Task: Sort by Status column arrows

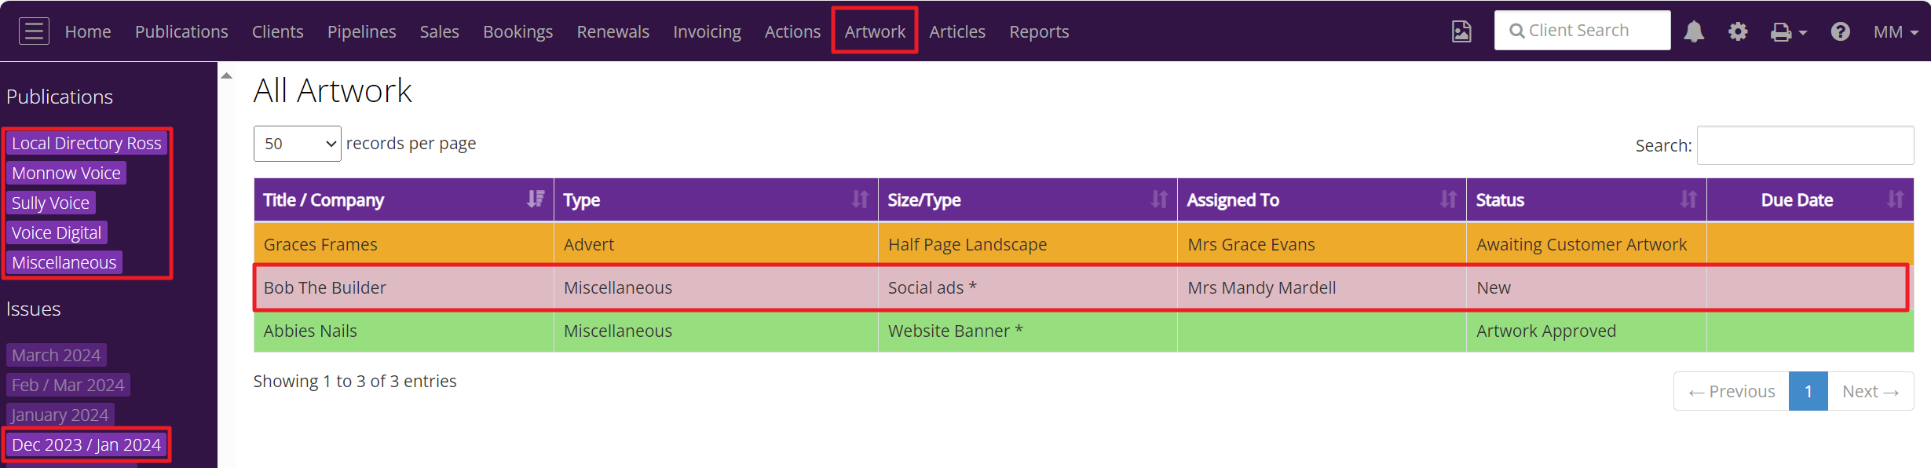Action: tap(1688, 199)
